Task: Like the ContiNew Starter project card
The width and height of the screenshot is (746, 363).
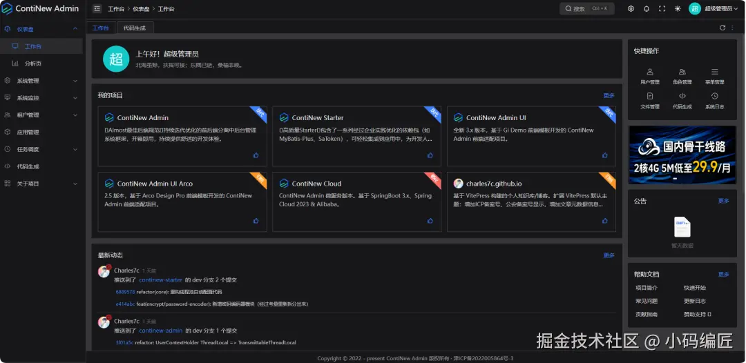Action: 430,155
